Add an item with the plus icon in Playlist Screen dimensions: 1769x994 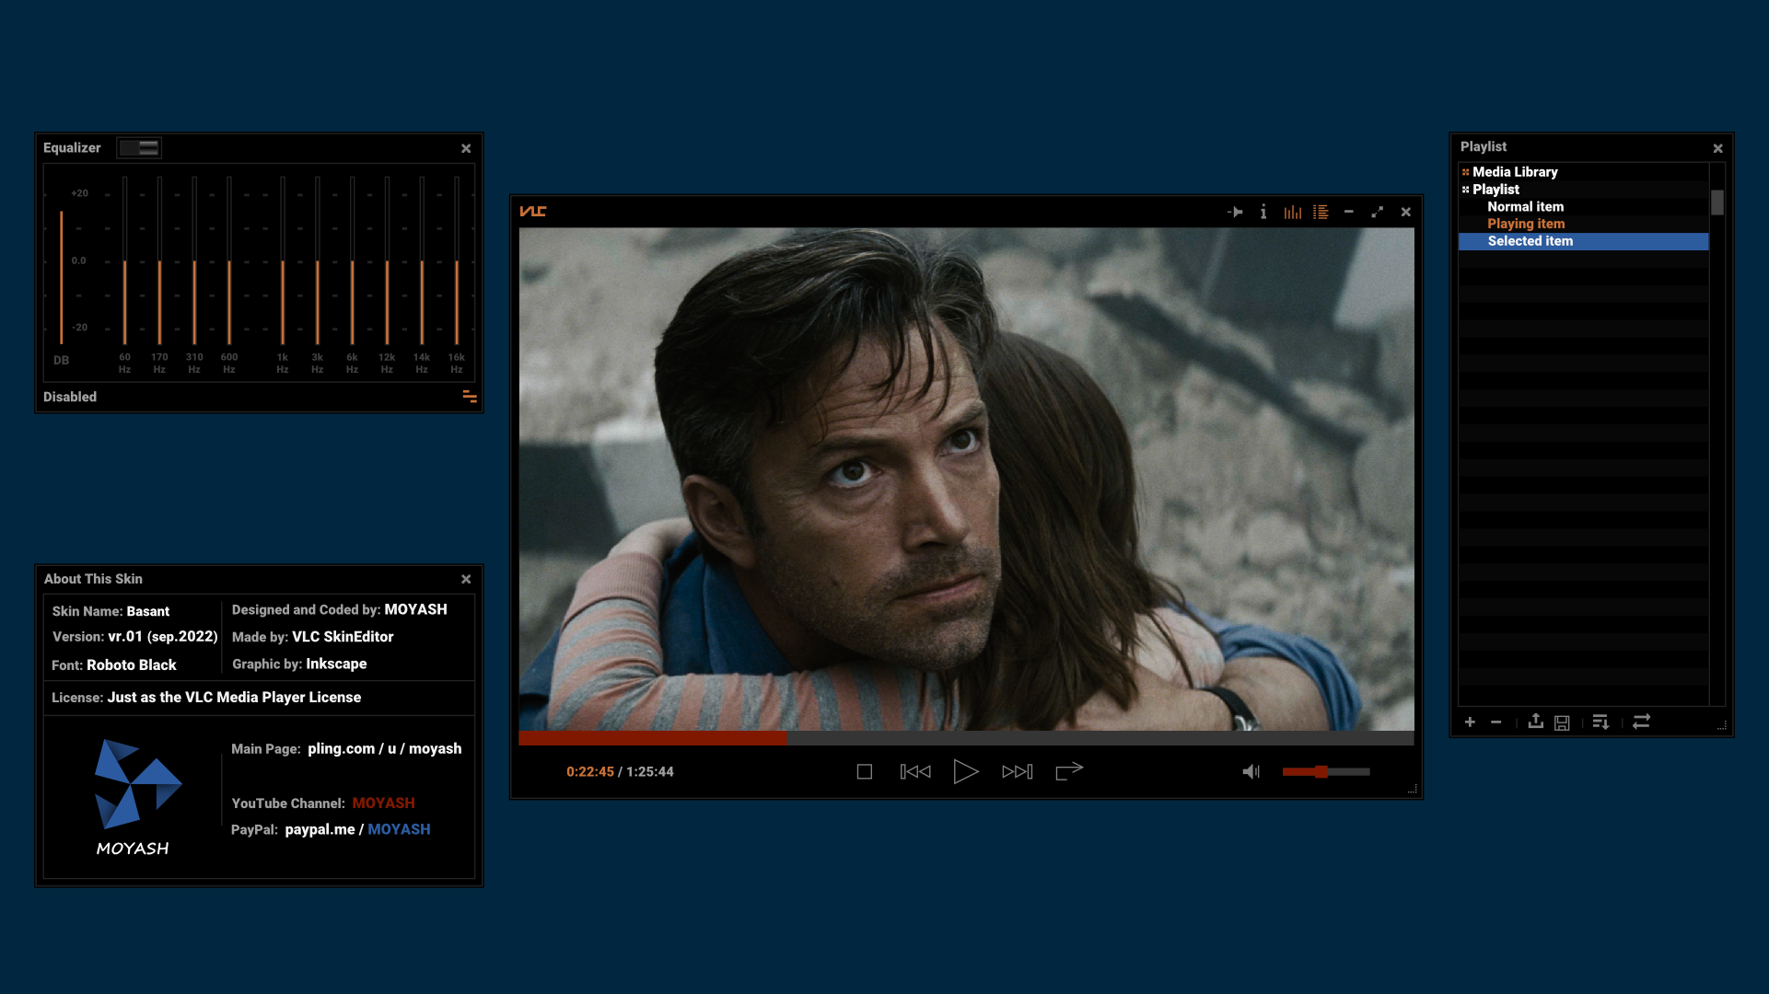(1471, 722)
